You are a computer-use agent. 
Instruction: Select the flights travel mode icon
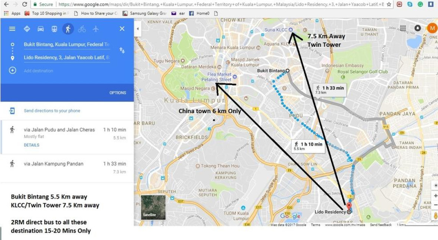(96, 29)
